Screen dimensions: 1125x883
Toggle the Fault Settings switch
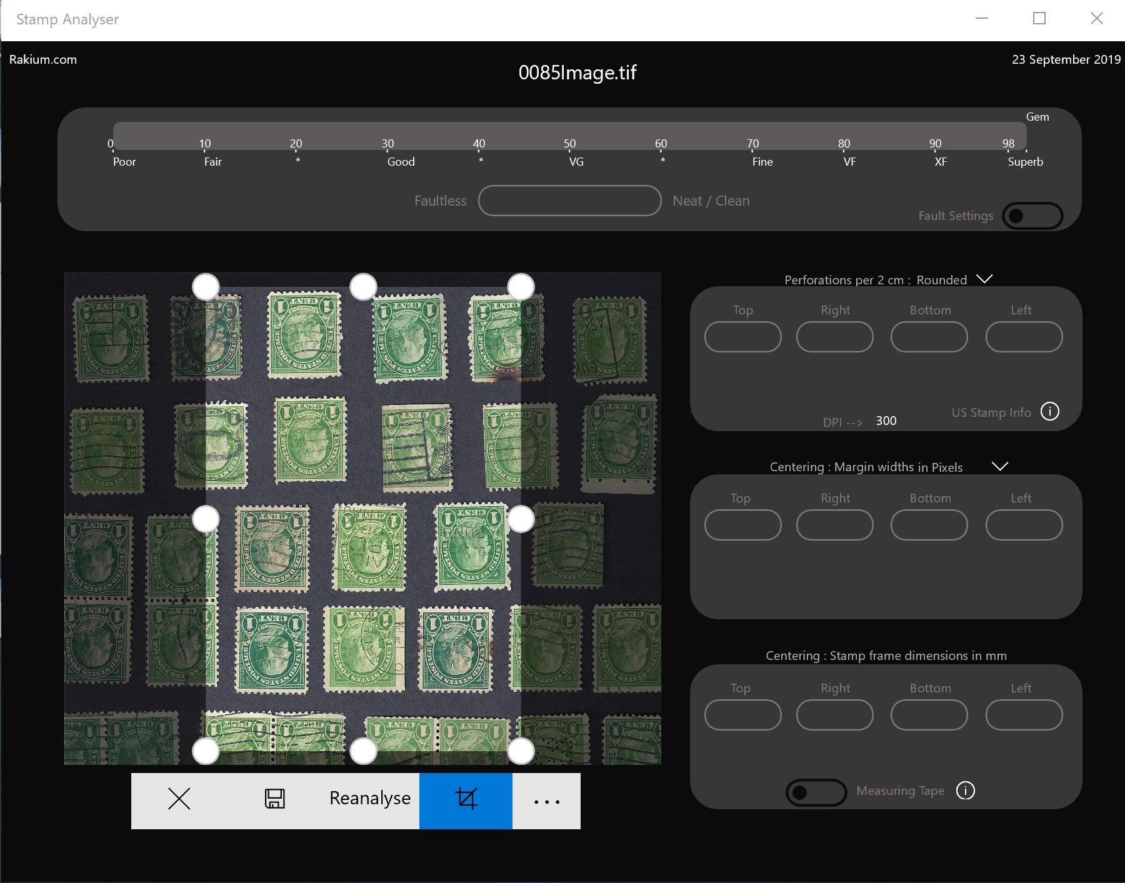point(1032,216)
